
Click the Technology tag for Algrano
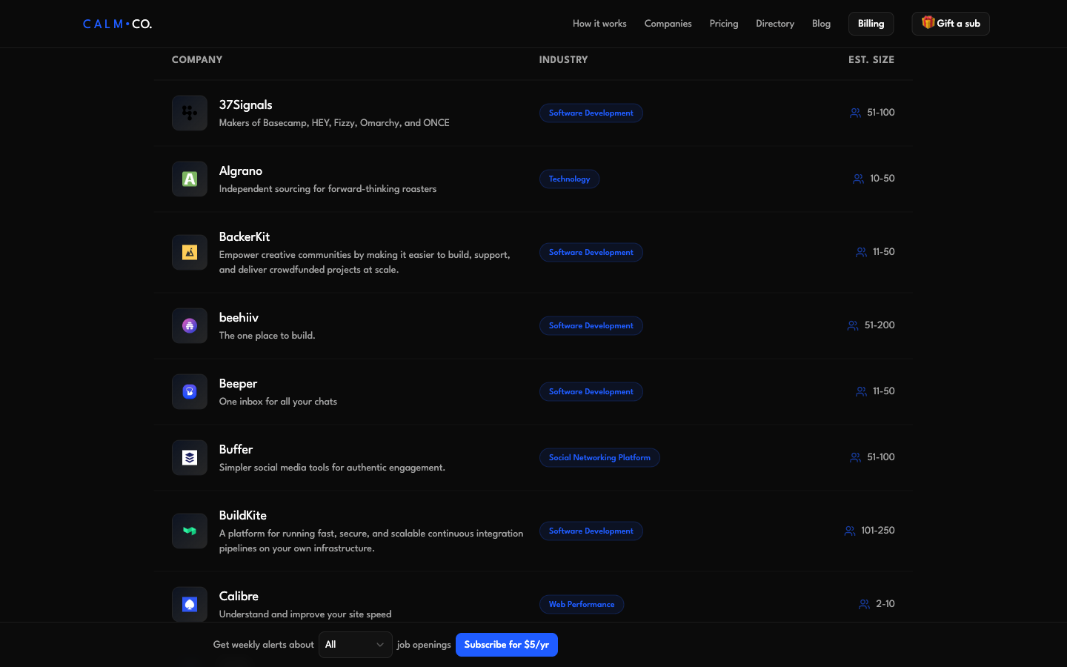coord(569,179)
